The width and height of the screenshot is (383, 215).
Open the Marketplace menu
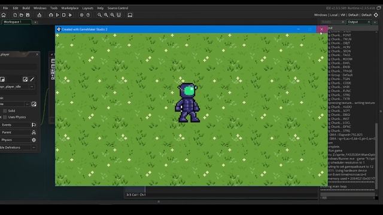click(70, 8)
